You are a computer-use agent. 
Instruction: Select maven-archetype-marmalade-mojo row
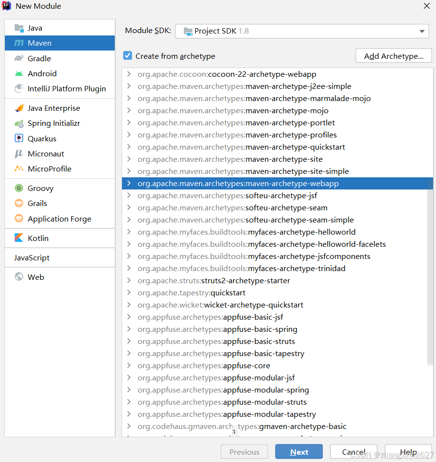(278, 99)
